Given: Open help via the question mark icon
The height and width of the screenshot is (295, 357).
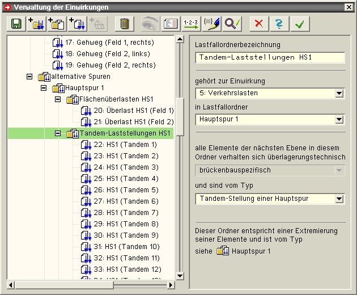Looking at the screenshot, I should coord(279,24).
